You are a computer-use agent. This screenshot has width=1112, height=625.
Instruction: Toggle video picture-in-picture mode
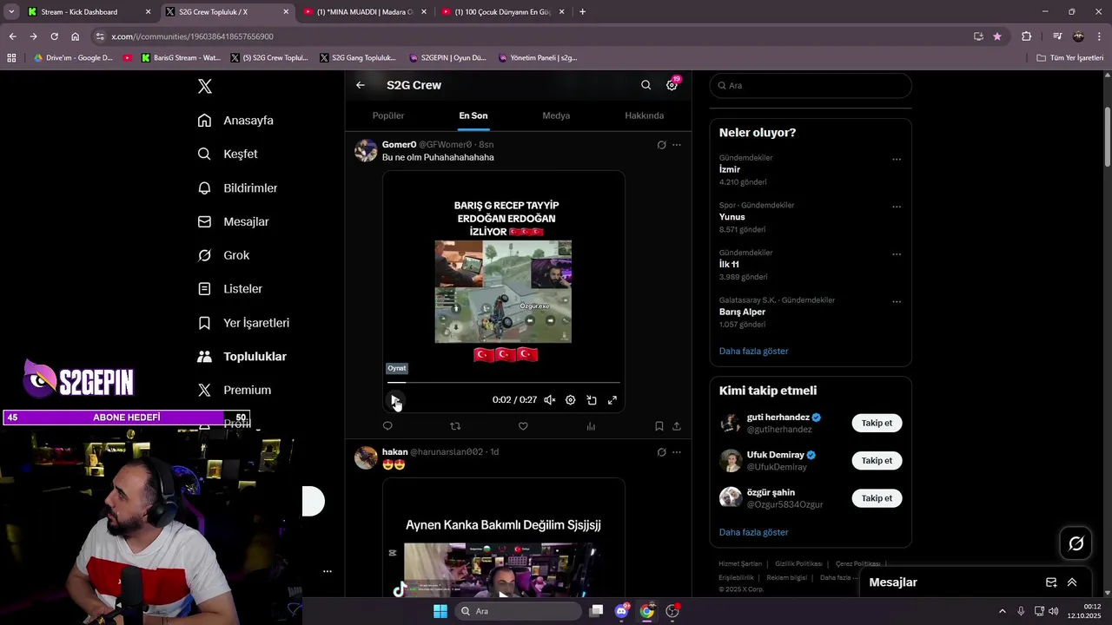click(592, 400)
